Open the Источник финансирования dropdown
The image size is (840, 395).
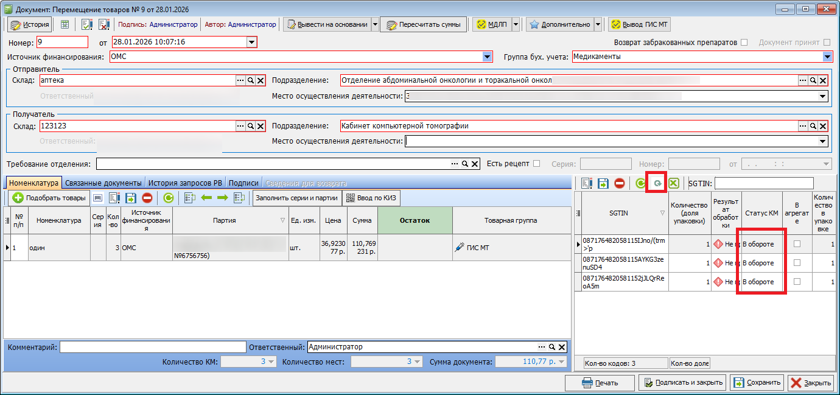[487, 57]
